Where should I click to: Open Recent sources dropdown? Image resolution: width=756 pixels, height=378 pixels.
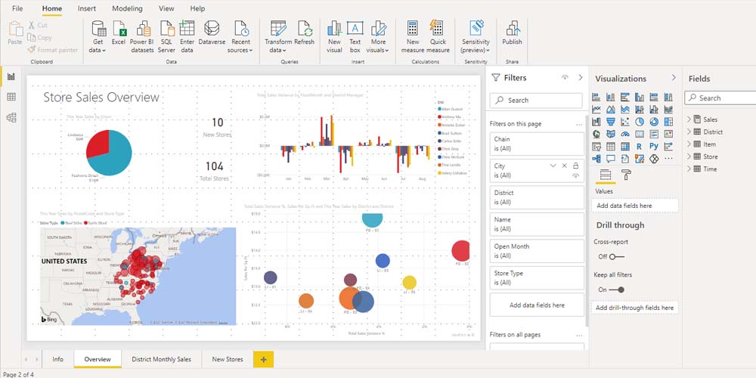(x=240, y=36)
